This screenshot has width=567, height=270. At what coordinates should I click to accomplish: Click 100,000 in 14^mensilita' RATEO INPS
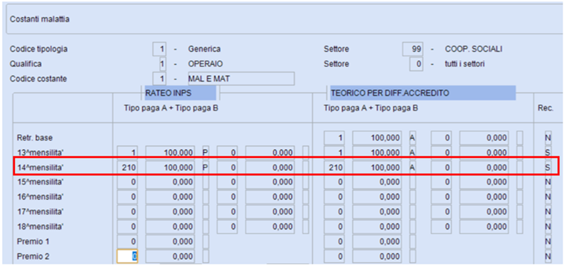(x=170, y=167)
